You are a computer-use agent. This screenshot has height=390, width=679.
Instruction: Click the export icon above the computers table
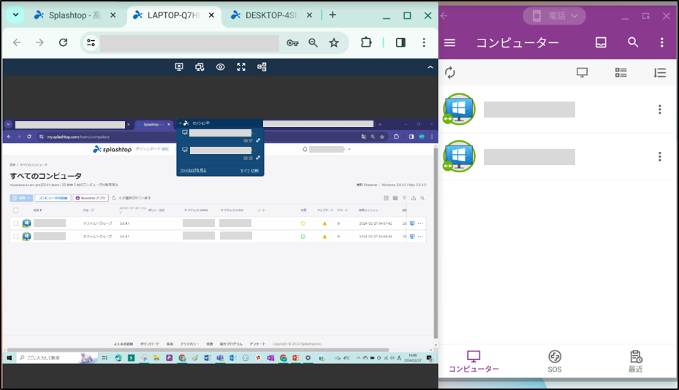pos(414,198)
